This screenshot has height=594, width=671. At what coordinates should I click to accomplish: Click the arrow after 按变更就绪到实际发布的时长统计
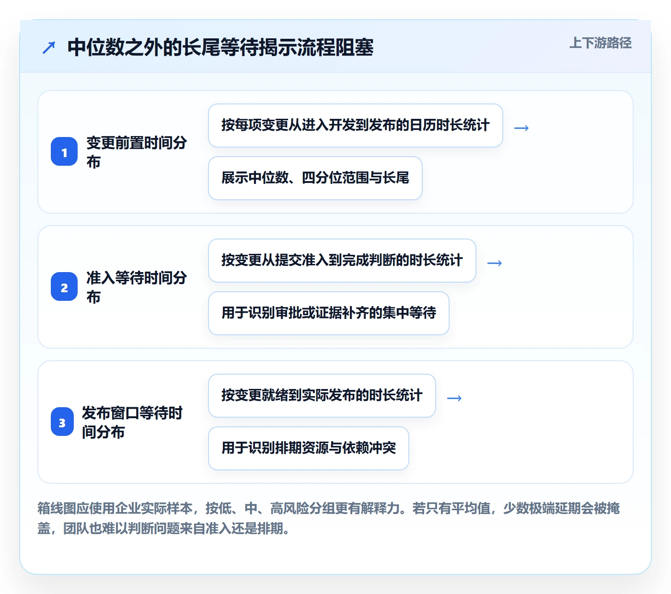tap(454, 398)
